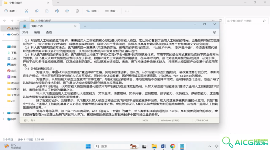Click the magnifier icon in Explorer search box
This screenshot has width=270, height=150.
click(x=264, y=21)
